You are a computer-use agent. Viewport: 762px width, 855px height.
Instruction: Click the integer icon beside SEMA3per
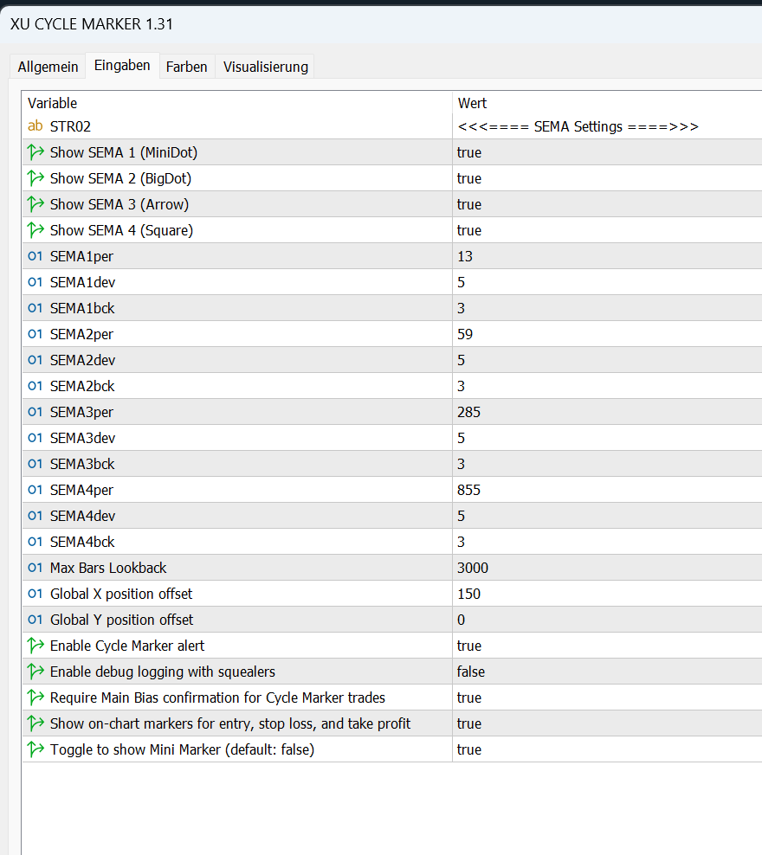tap(36, 412)
